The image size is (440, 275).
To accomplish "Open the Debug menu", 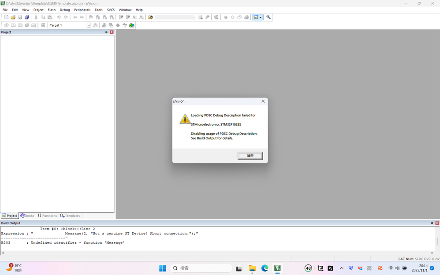I will [x=65, y=10].
